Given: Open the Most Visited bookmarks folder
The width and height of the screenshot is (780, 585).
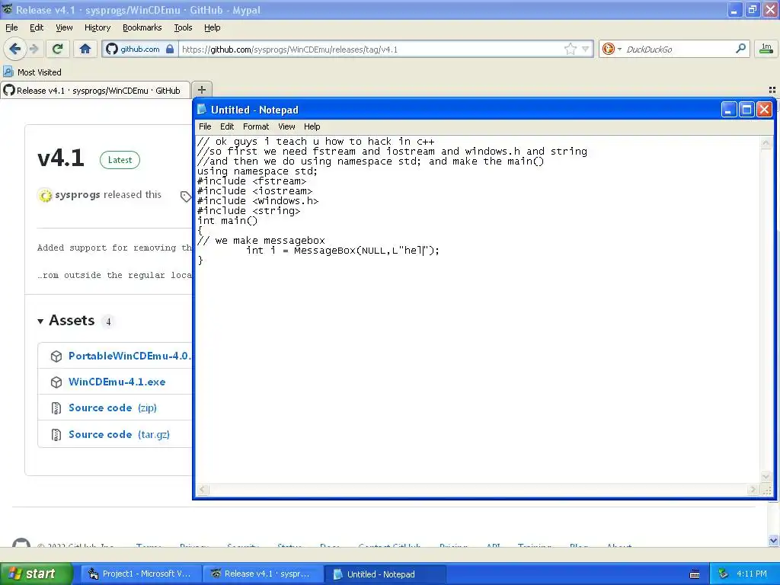Looking at the screenshot, I should coord(33,72).
